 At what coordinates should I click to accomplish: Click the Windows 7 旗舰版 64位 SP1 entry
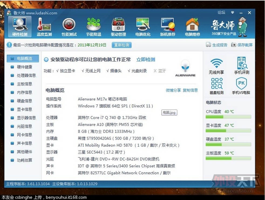pyautogui.click(x=115, y=106)
